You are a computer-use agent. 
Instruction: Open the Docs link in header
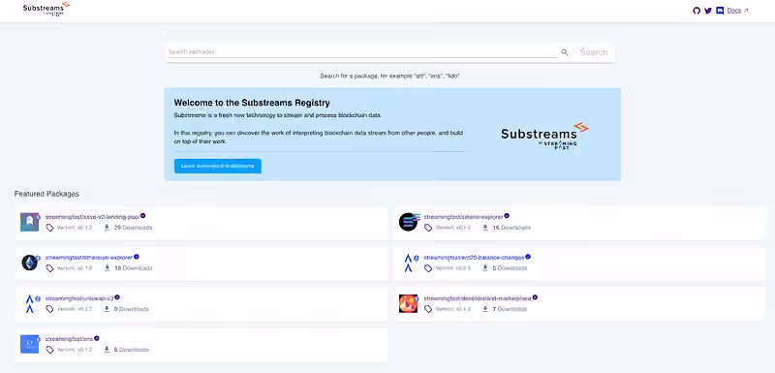click(734, 11)
